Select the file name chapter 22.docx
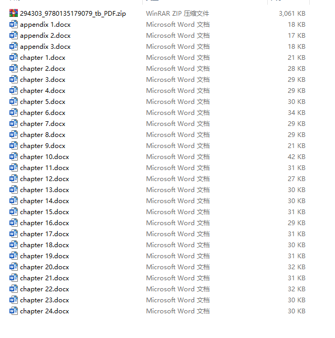The image size is (335, 338). [x=45, y=289]
